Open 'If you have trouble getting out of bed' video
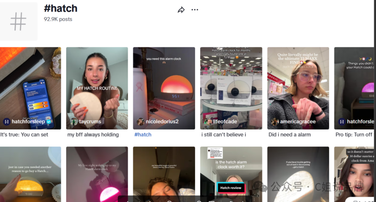 click(x=298, y=174)
